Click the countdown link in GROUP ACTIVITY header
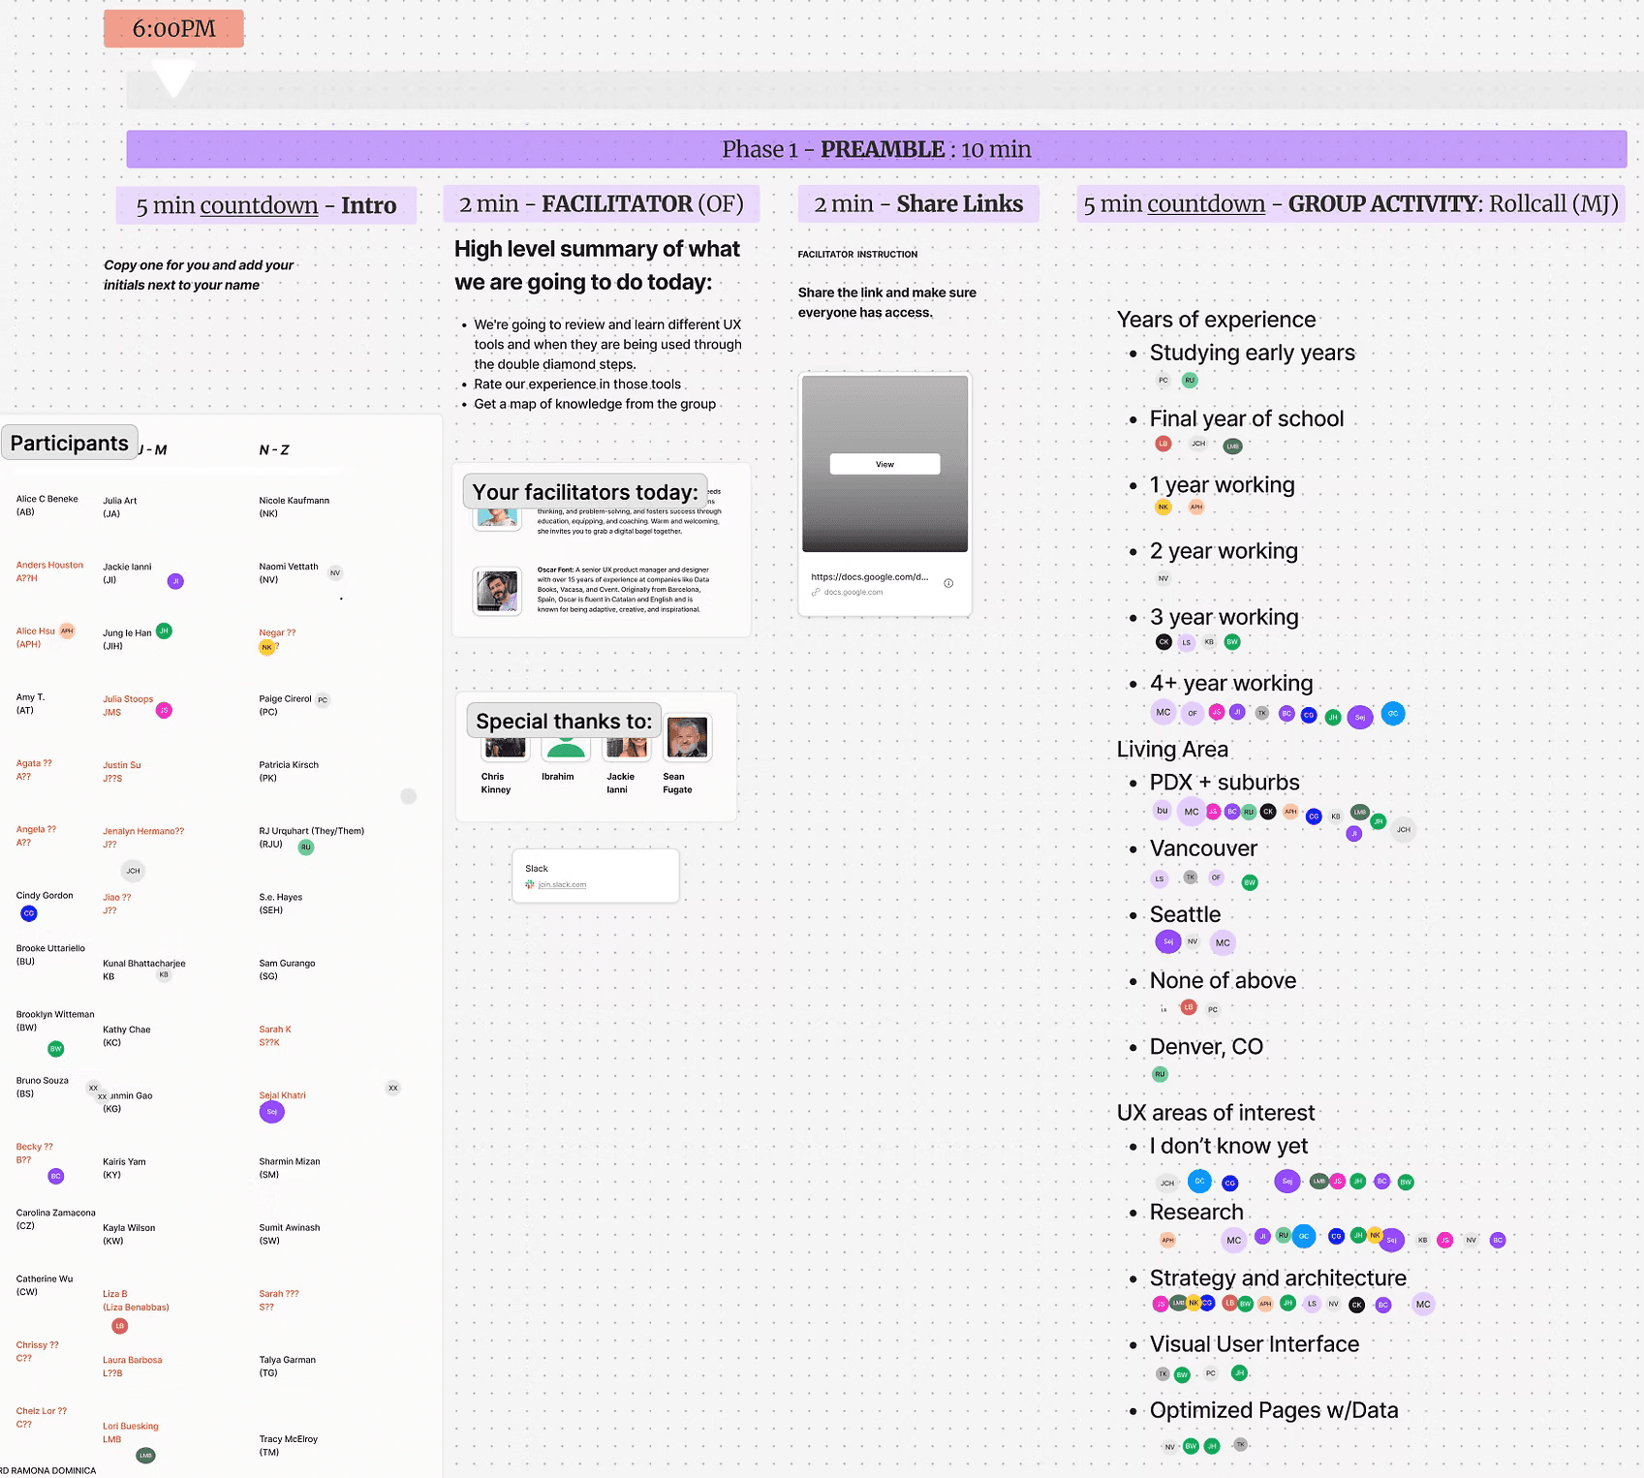The width and height of the screenshot is (1644, 1478). click(x=1206, y=203)
